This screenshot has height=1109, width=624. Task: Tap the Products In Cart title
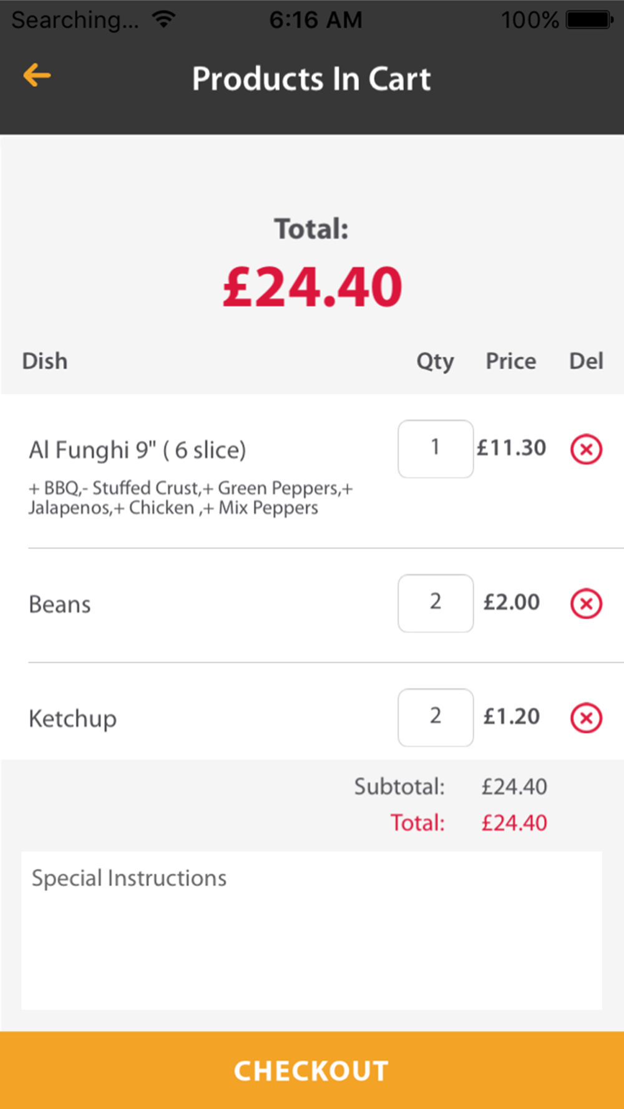pos(311,79)
